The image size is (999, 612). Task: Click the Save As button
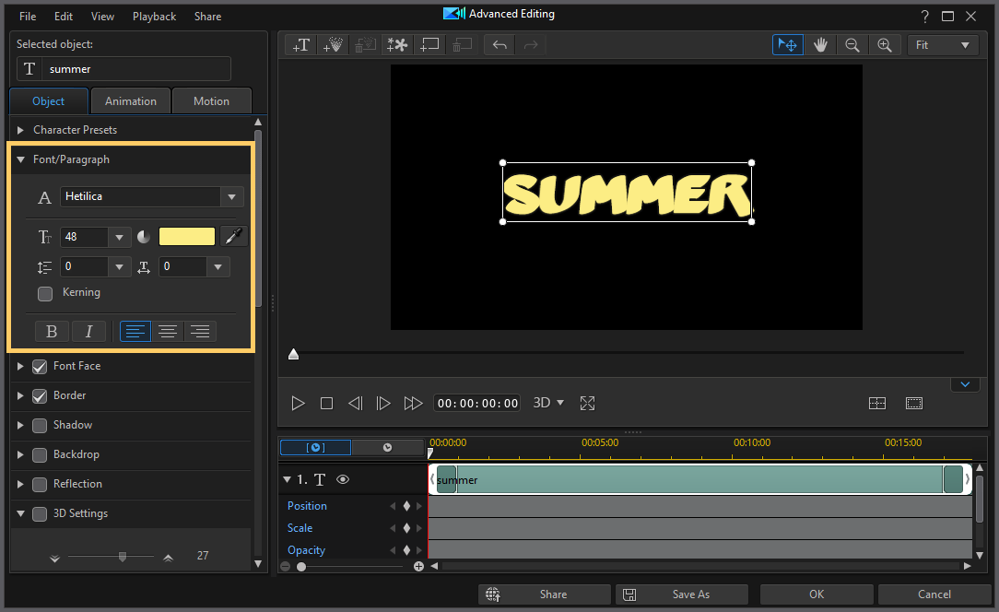click(x=682, y=594)
